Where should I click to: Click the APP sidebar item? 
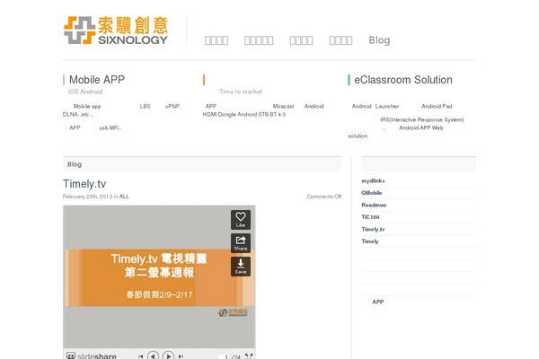pos(378,302)
